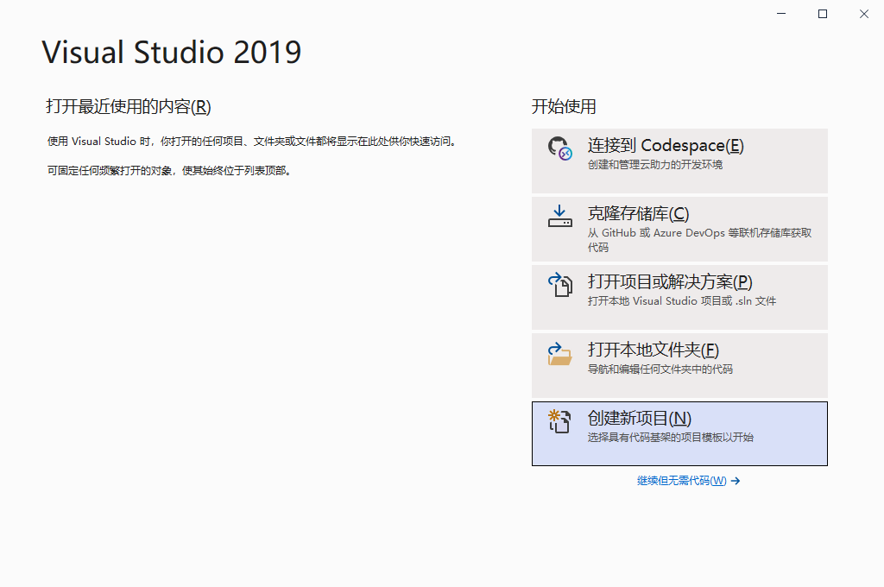Click the 继续但无需代码 link
The image size is (884, 587).
pyautogui.click(x=680, y=481)
